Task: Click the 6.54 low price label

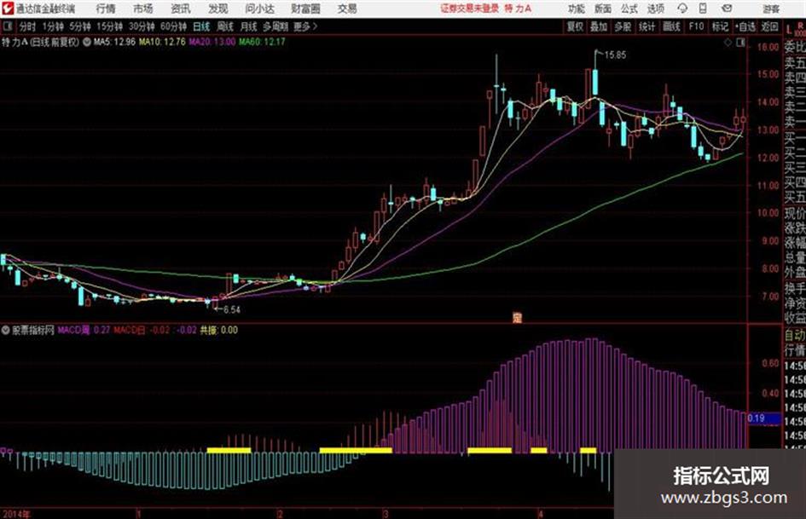Action: point(232,309)
